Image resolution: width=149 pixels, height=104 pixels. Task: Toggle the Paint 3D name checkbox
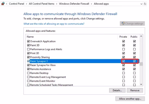tap(28, 45)
